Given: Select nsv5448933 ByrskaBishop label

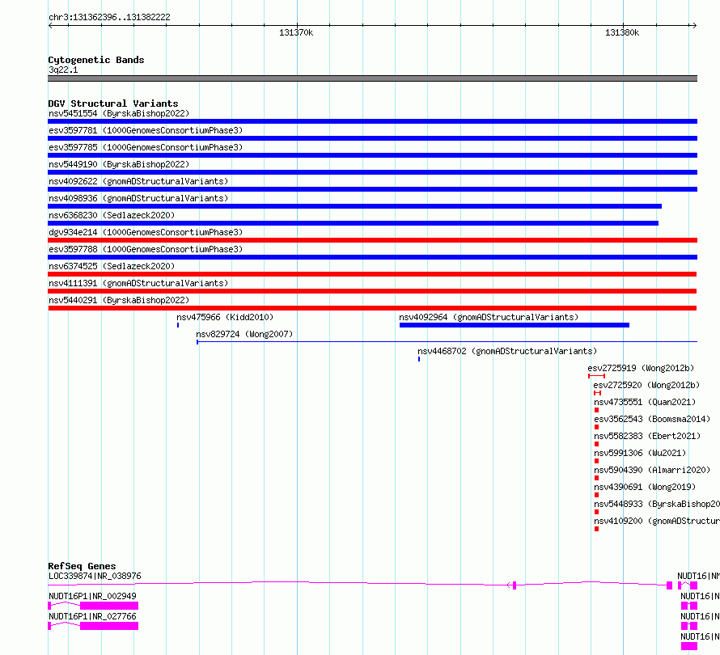Looking at the screenshot, I should [657, 504].
